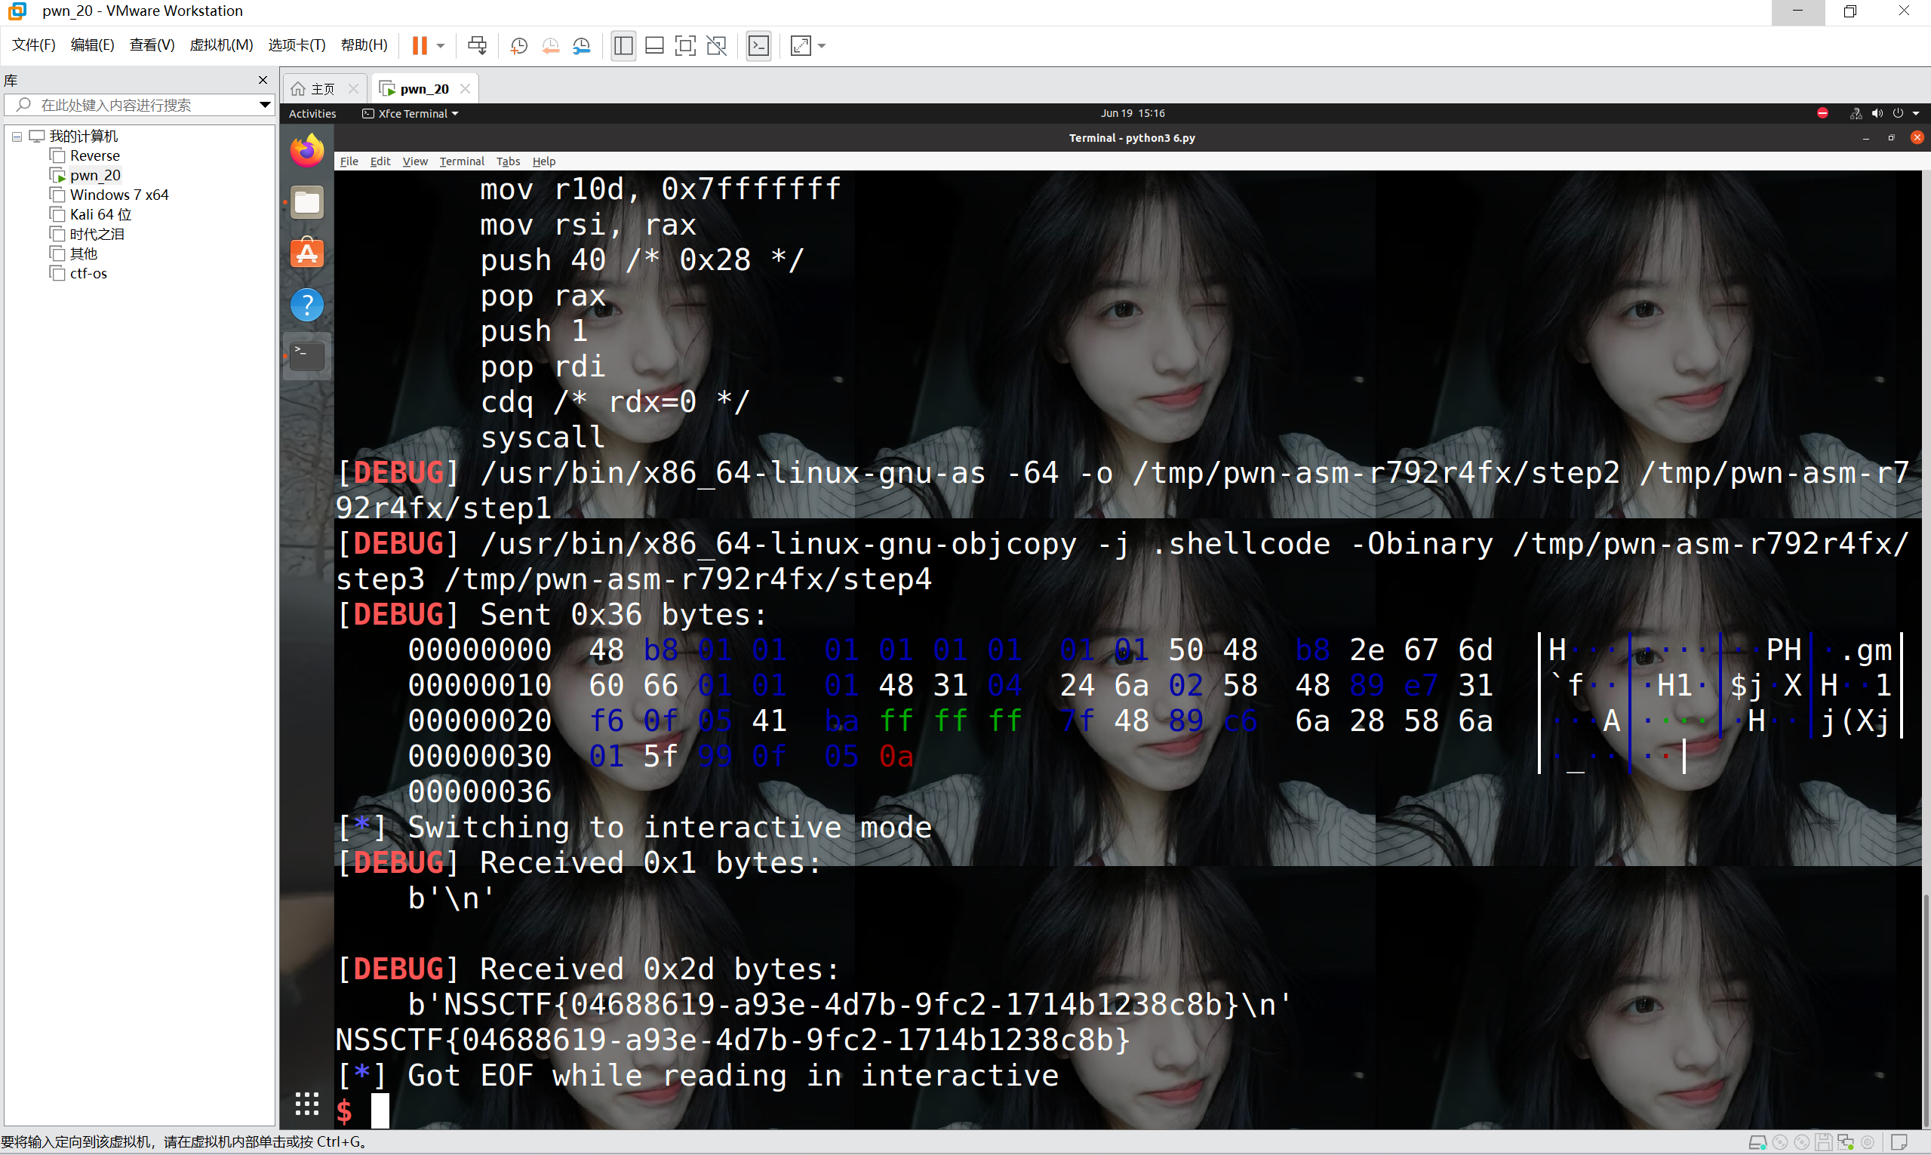1931x1155 pixels.
Task: Toggle the library sidebar view
Action: (x=623, y=46)
